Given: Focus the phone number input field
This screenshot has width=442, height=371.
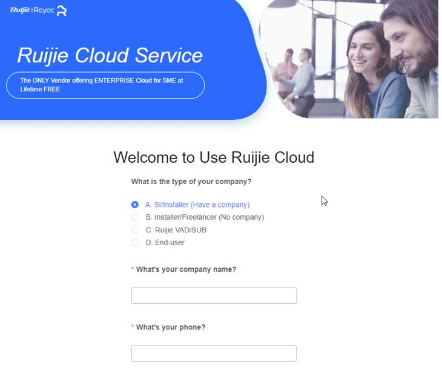Looking at the screenshot, I should 214,353.
